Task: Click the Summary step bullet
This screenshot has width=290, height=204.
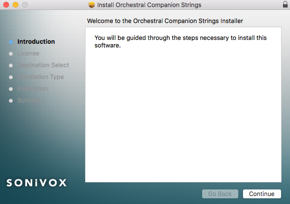Action: (11, 101)
